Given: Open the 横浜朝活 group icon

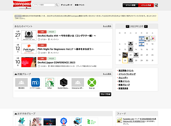Looking at the screenshot, I should tap(22, 83).
